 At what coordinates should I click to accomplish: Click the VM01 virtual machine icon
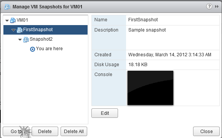pyautogui.click(x=13, y=21)
